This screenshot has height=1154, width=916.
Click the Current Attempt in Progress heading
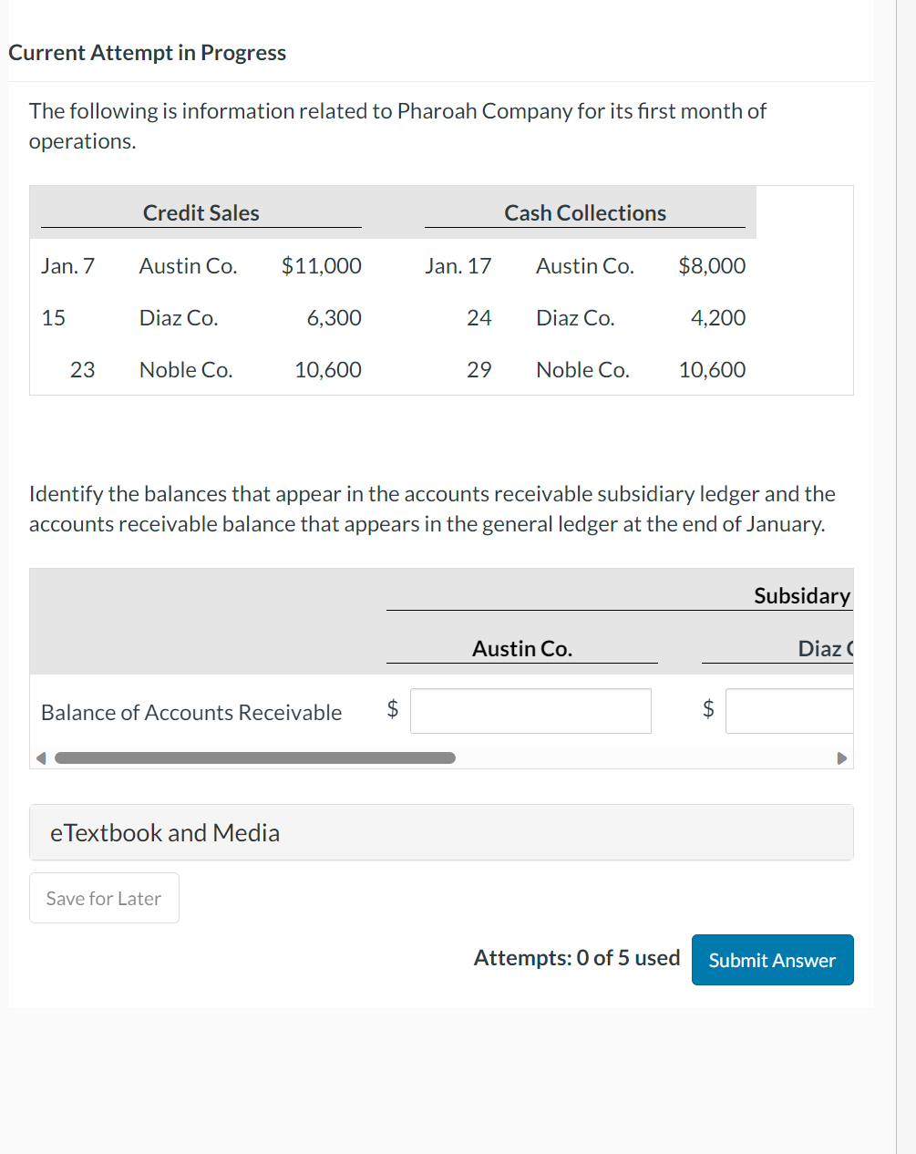point(148,53)
